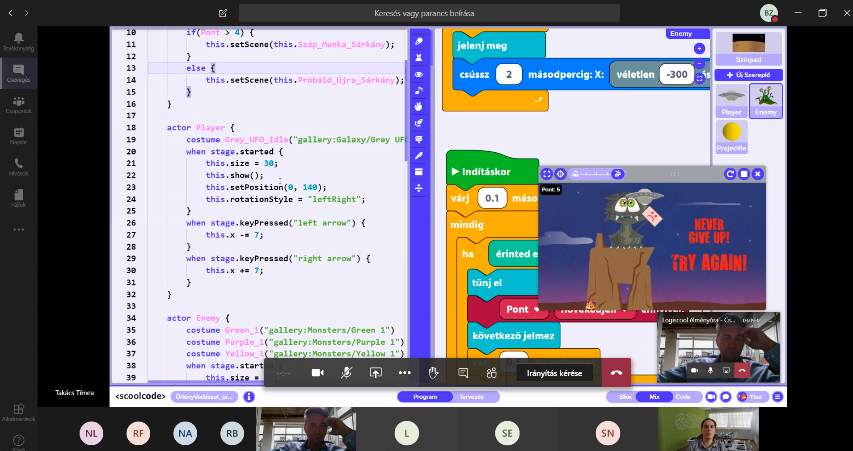Raise your hand in the meeting
Screen dimensions: 853x451
pyautogui.click(x=433, y=373)
